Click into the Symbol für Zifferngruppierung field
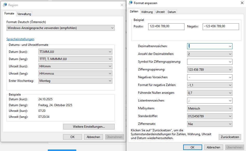This screenshot has width=246, height=151. coord(207,62)
